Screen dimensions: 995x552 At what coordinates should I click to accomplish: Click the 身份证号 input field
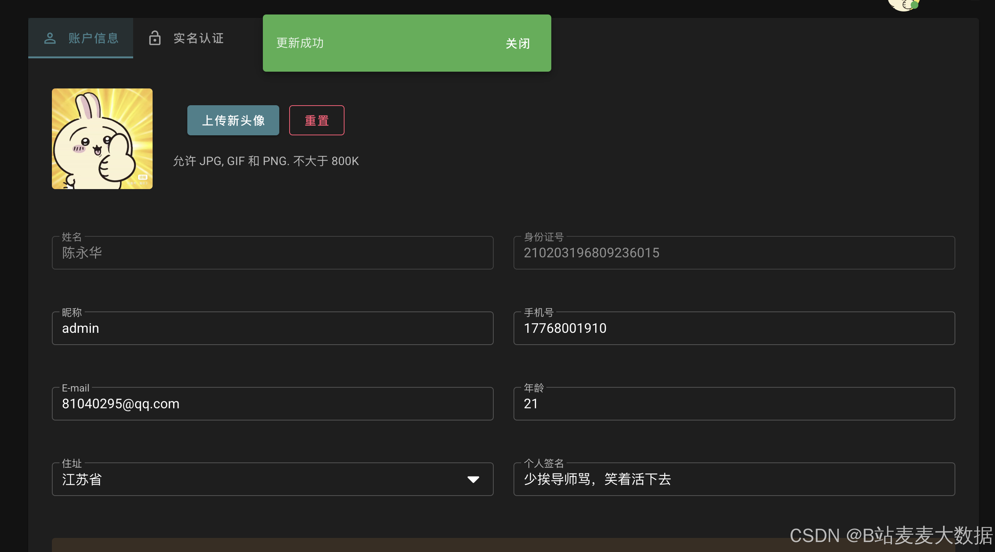[734, 253]
